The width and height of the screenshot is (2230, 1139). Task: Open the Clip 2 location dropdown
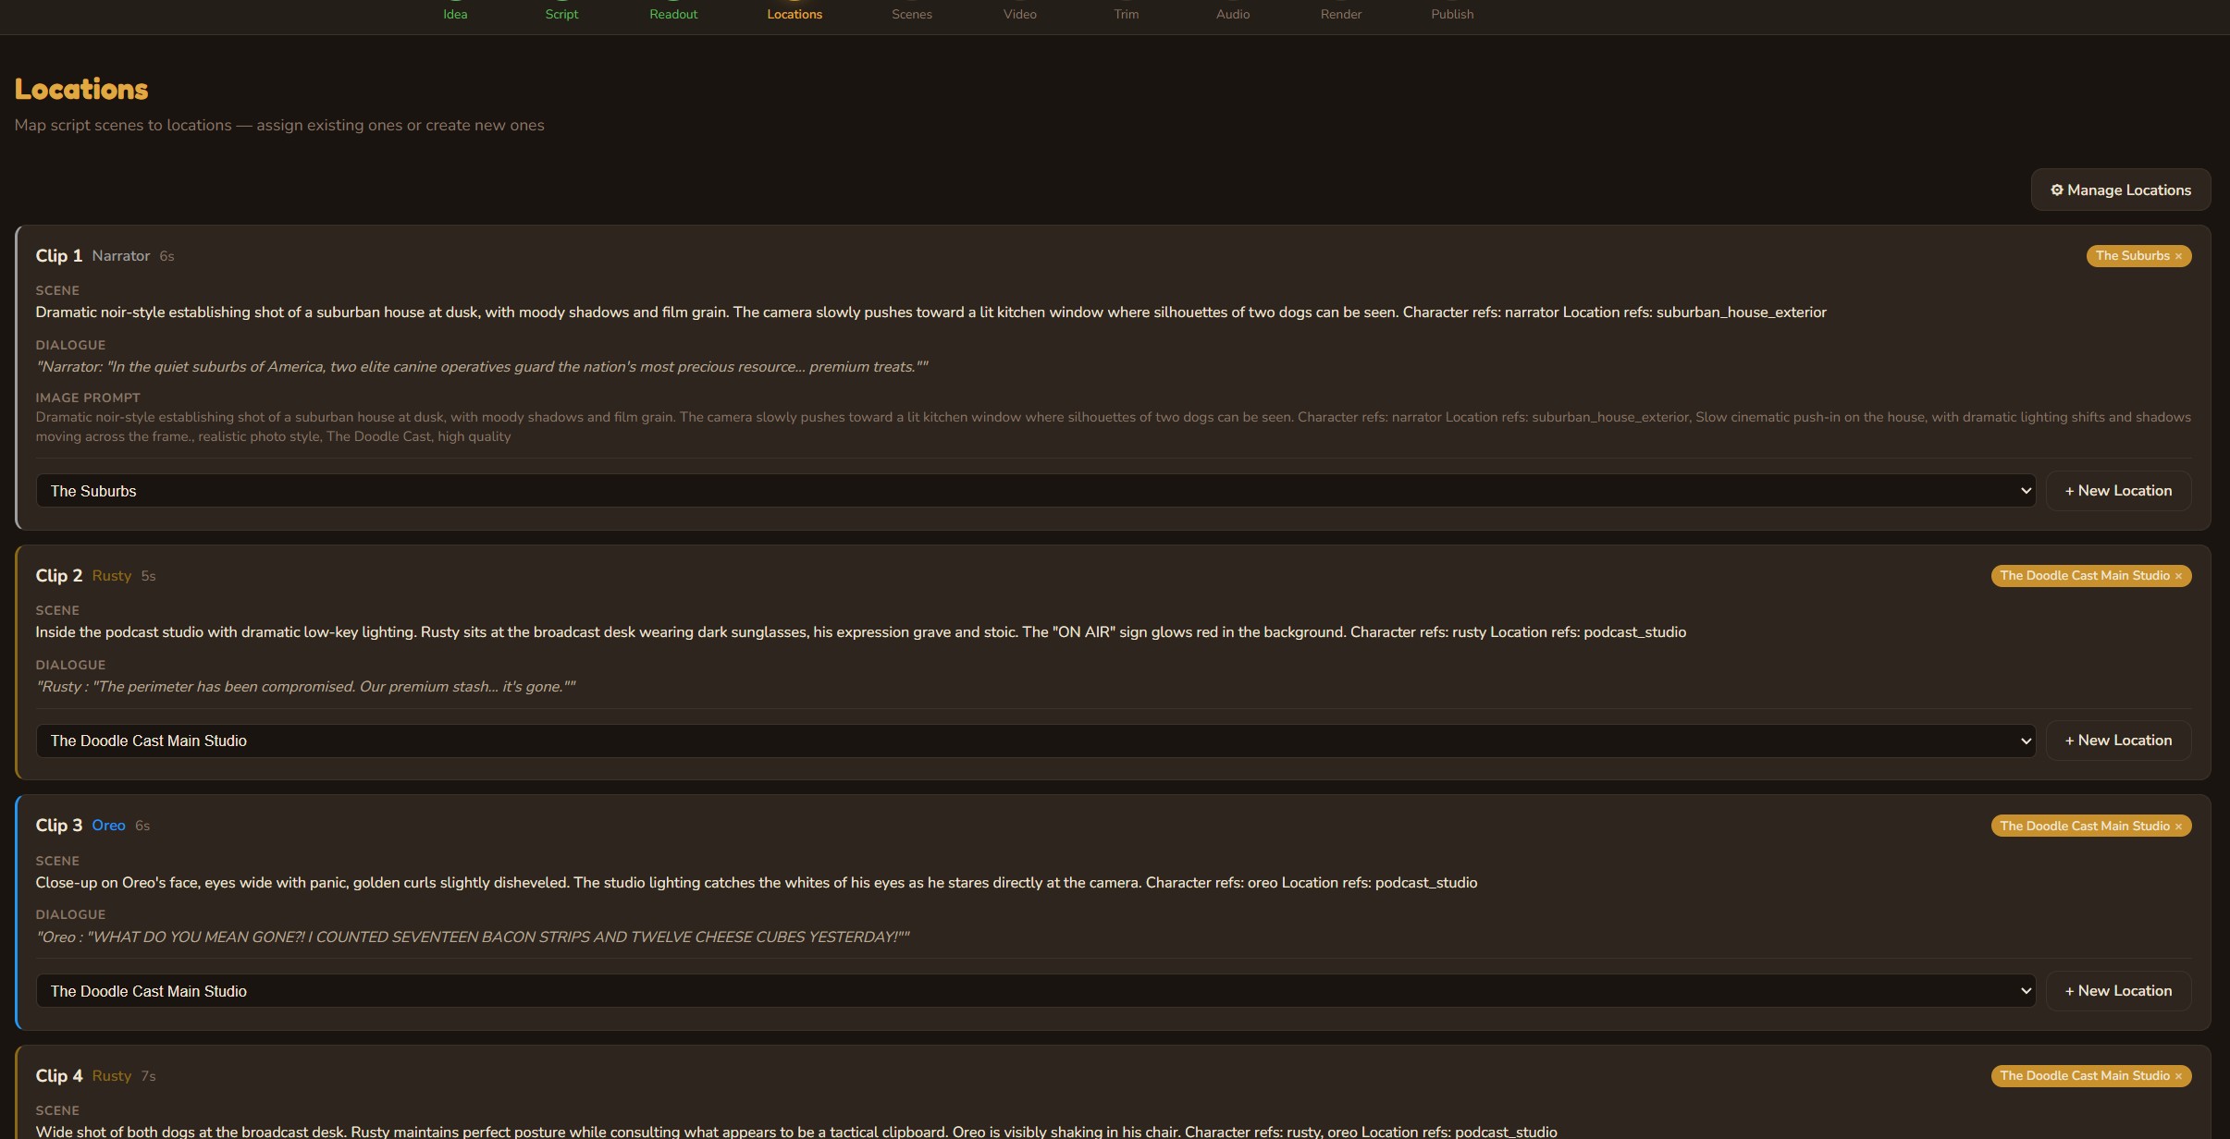pos(1035,741)
